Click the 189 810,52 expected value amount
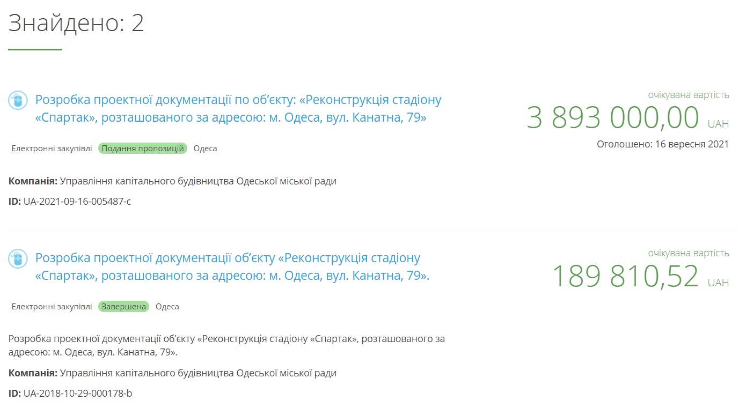The height and width of the screenshot is (408, 739). click(x=625, y=276)
